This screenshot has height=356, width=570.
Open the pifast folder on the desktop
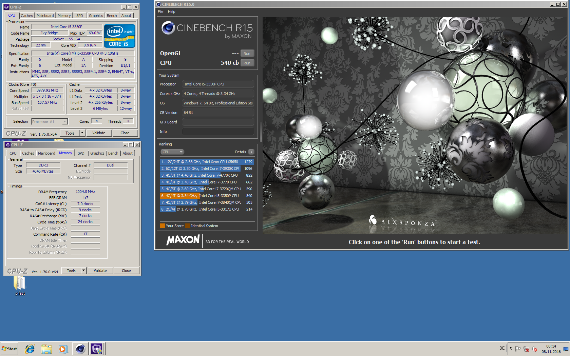tap(20, 286)
